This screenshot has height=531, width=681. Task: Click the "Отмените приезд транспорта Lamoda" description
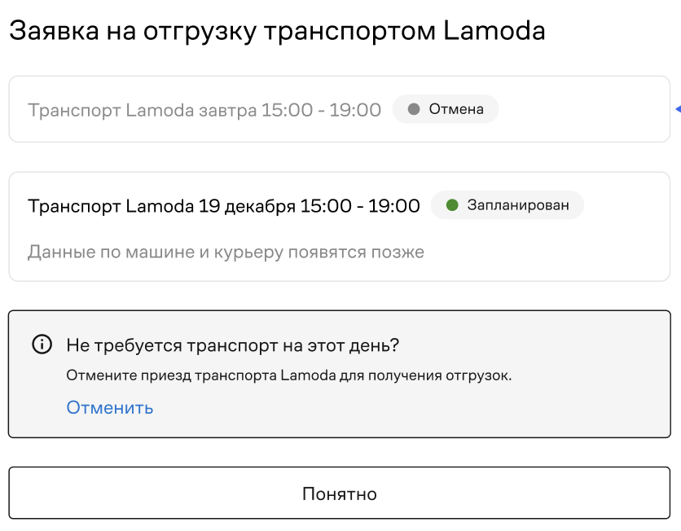pyautogui.click(x=289, y=375)
